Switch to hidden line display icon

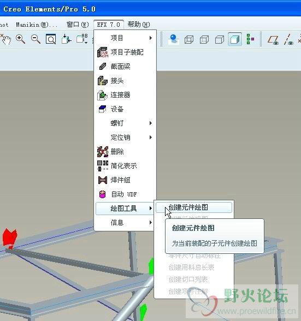tap(204, 39)
